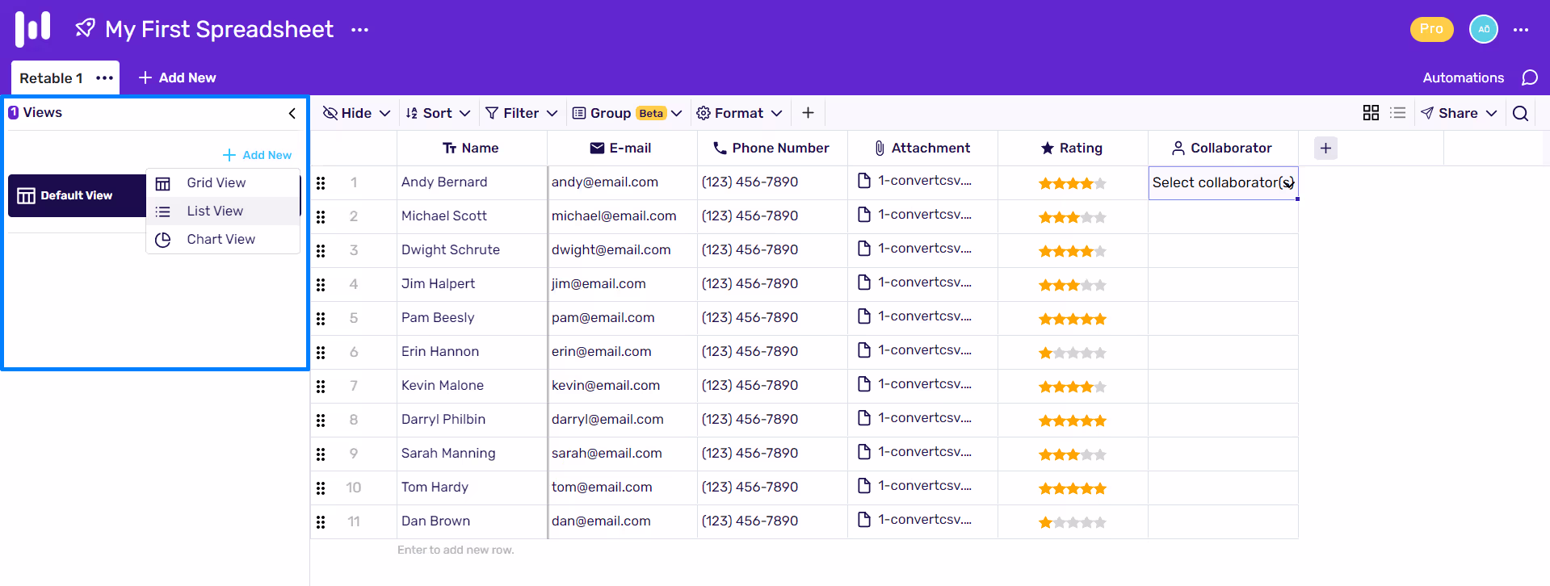Viewport: 1550px width, 586px height.
Task: Click Attachment column header
Action: 922,148
